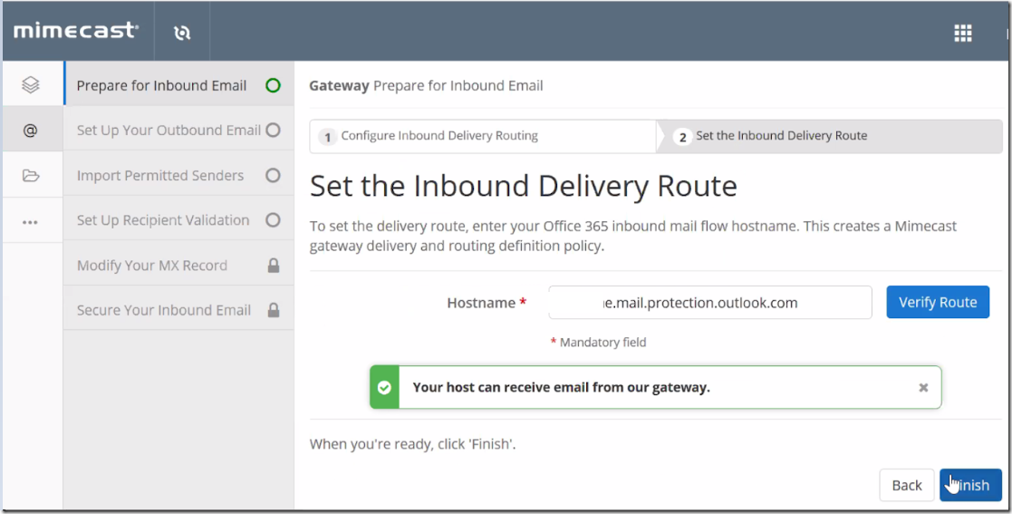Open Secure Your Inbound Email step
This screenshot has width=1012, height=514.
178,310
